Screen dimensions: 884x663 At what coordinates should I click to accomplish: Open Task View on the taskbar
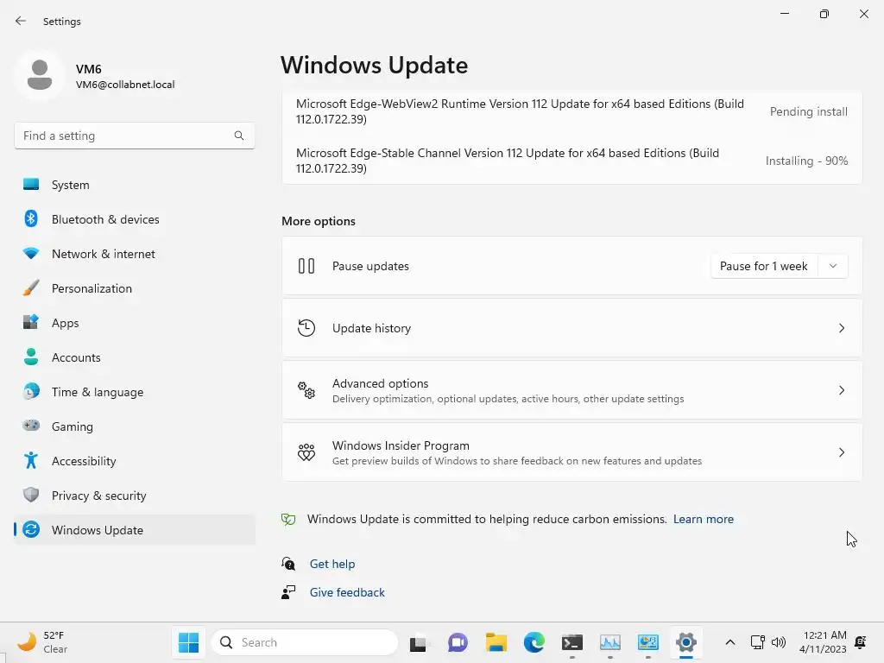pyautogui.click(x=419, y=642)
